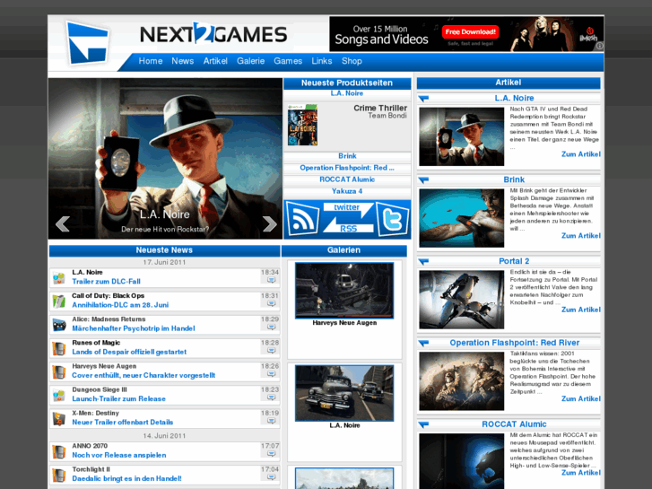The width and height of the screenshot is (652, 489).
Task: Click Zum Artikel link for L.A. Noire
Action: click(x=580, y=154)
